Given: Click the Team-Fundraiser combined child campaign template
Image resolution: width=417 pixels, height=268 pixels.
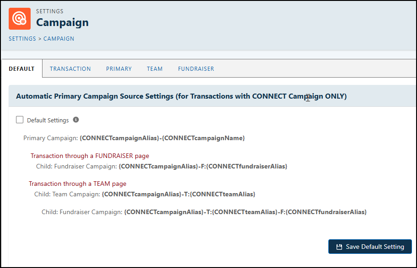Looking at the screenshot, I should click(x=245, y=212).
